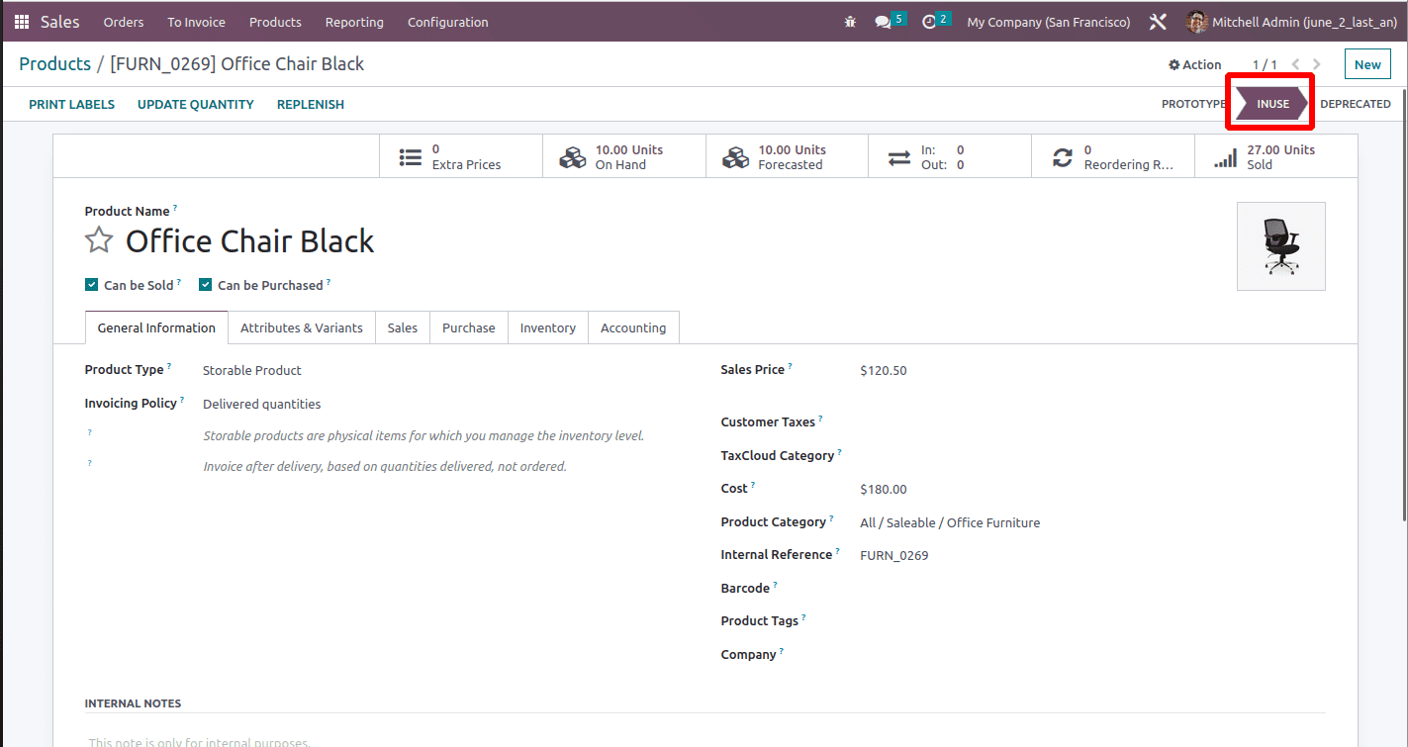Image resolution: width=1408 pixels, height=747 pixels.
Task: Open the Reordering Rules refresh icon
Action: (x=1062, y=155)
